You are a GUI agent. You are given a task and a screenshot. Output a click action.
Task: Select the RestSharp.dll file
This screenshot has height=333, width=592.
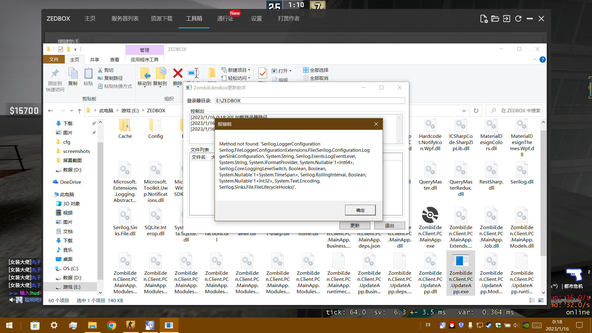[x=491, y=176]
